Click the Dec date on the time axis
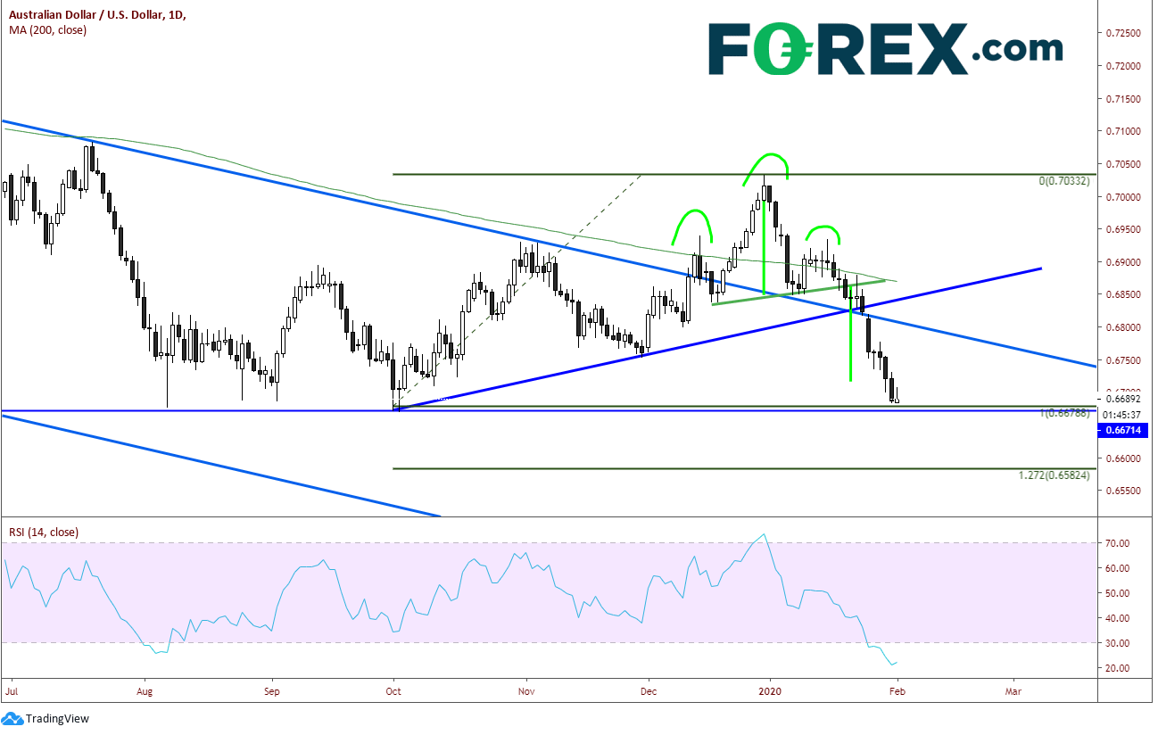Viewport: 1158px width, 735px height. (x=649, y=690)
